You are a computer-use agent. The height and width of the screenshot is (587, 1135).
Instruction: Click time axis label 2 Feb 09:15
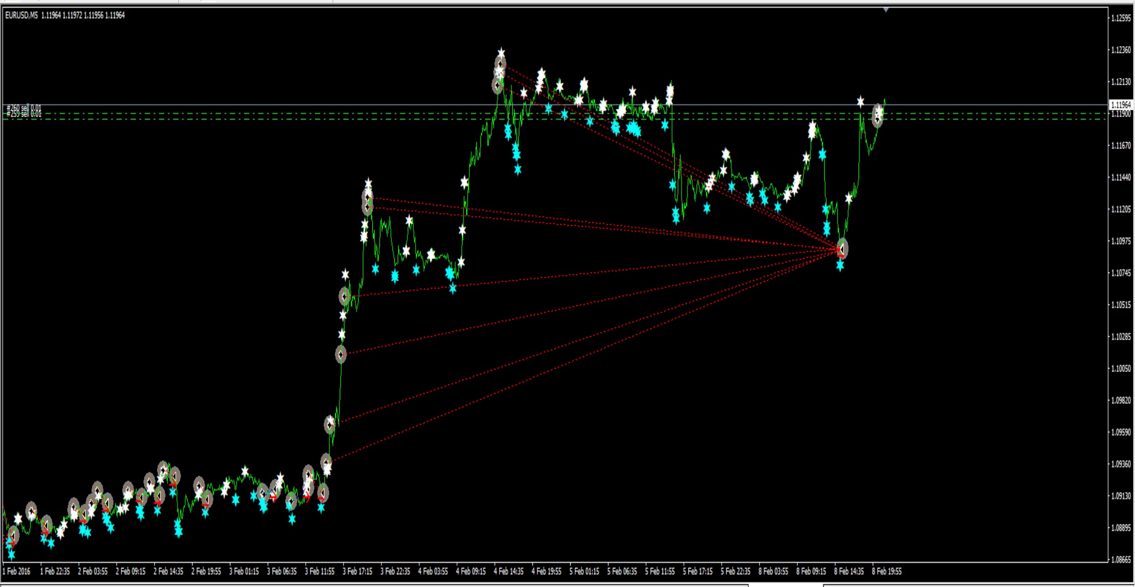(131, 572)
